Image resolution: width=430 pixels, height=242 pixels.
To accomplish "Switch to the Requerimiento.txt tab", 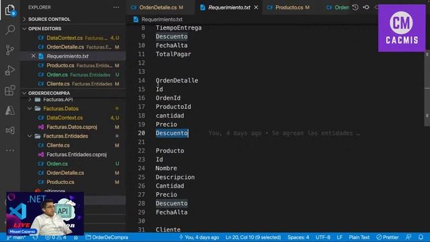I will (x=229, y=7).
